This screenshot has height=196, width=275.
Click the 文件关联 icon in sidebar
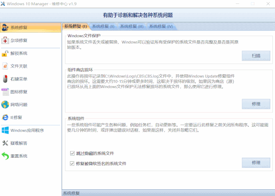pyautogui.click(x=5, y=66)
